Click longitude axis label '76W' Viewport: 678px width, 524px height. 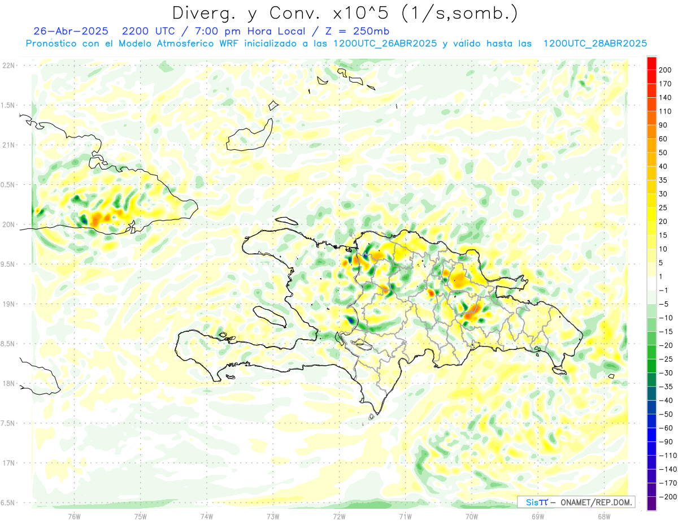click(x=74, y=516)
